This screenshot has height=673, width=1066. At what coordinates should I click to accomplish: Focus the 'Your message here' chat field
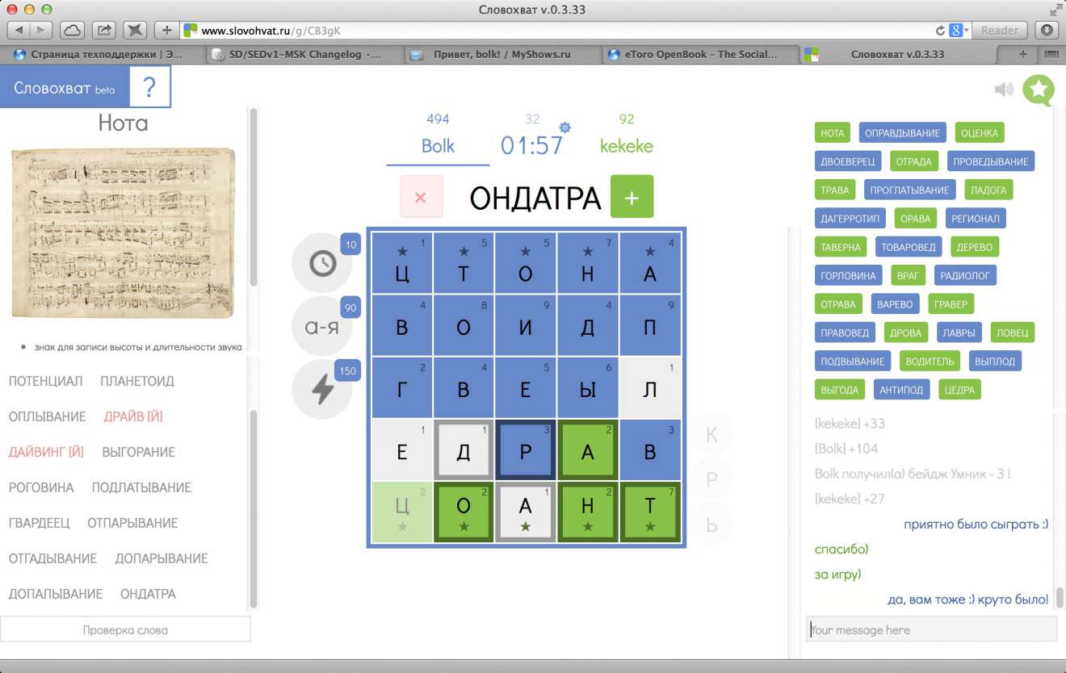click(x=931, y=629)
